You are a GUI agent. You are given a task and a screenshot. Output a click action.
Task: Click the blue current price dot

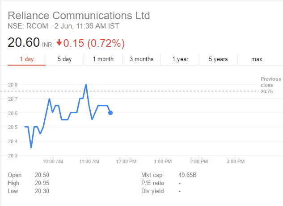pyautogui.click(x=110, y=113)
